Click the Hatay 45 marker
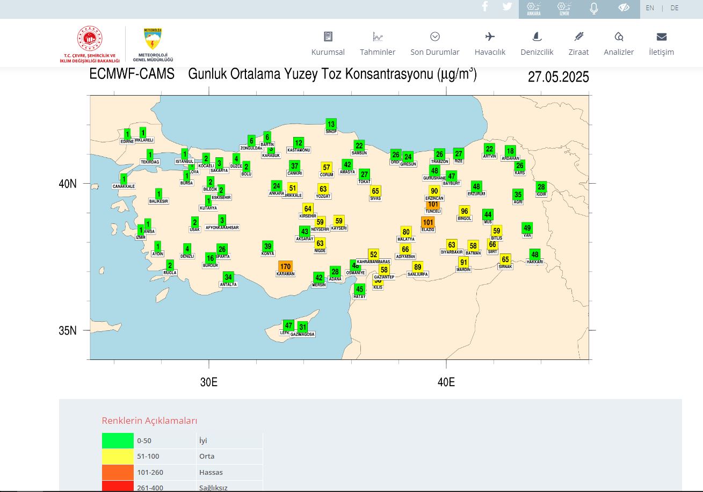This screenshot has height=492, width=703. click(360, 289)
